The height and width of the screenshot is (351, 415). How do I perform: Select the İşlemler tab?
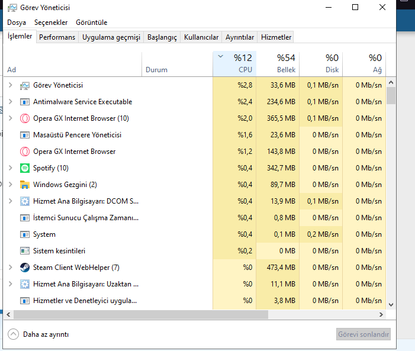coord(20,36)
